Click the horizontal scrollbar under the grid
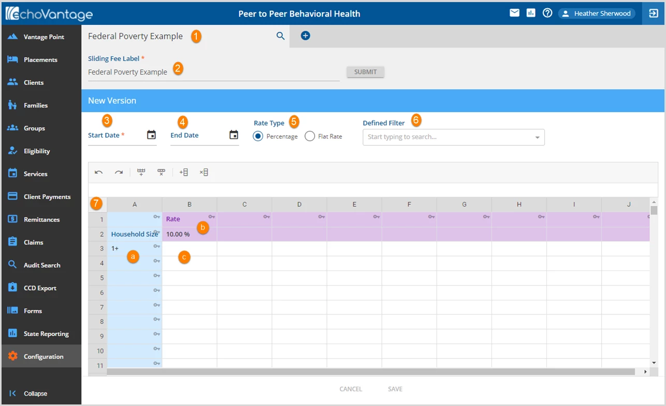Screen dimensions: 666x406 [371, 371]
